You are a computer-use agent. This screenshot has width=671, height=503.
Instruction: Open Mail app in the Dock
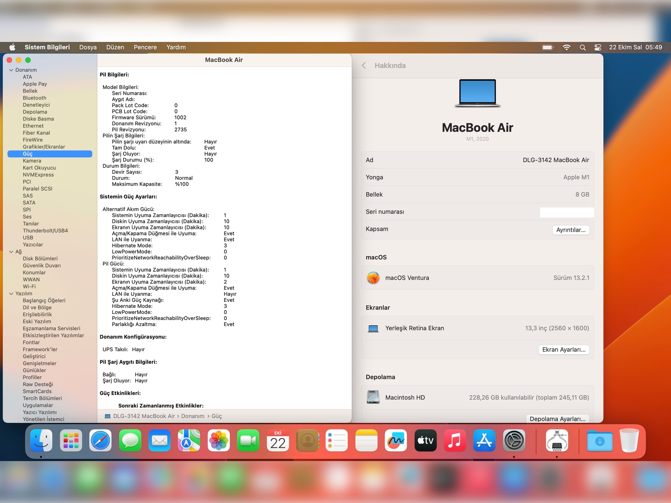(159, 440)
